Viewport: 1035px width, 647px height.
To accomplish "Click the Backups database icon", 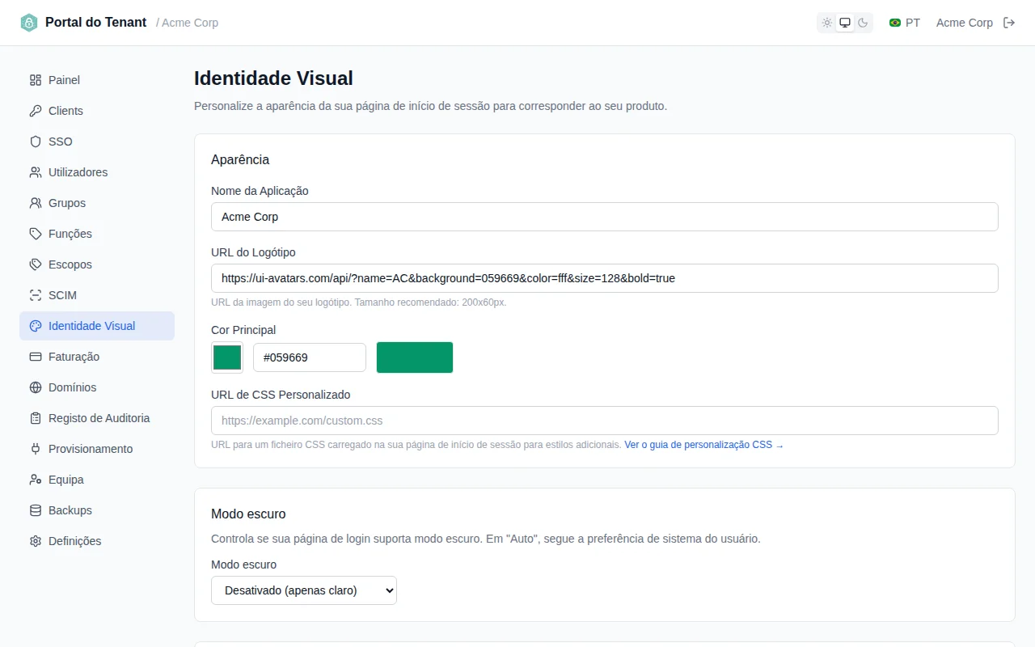I will pyautogui.click(x=36, y=510).
